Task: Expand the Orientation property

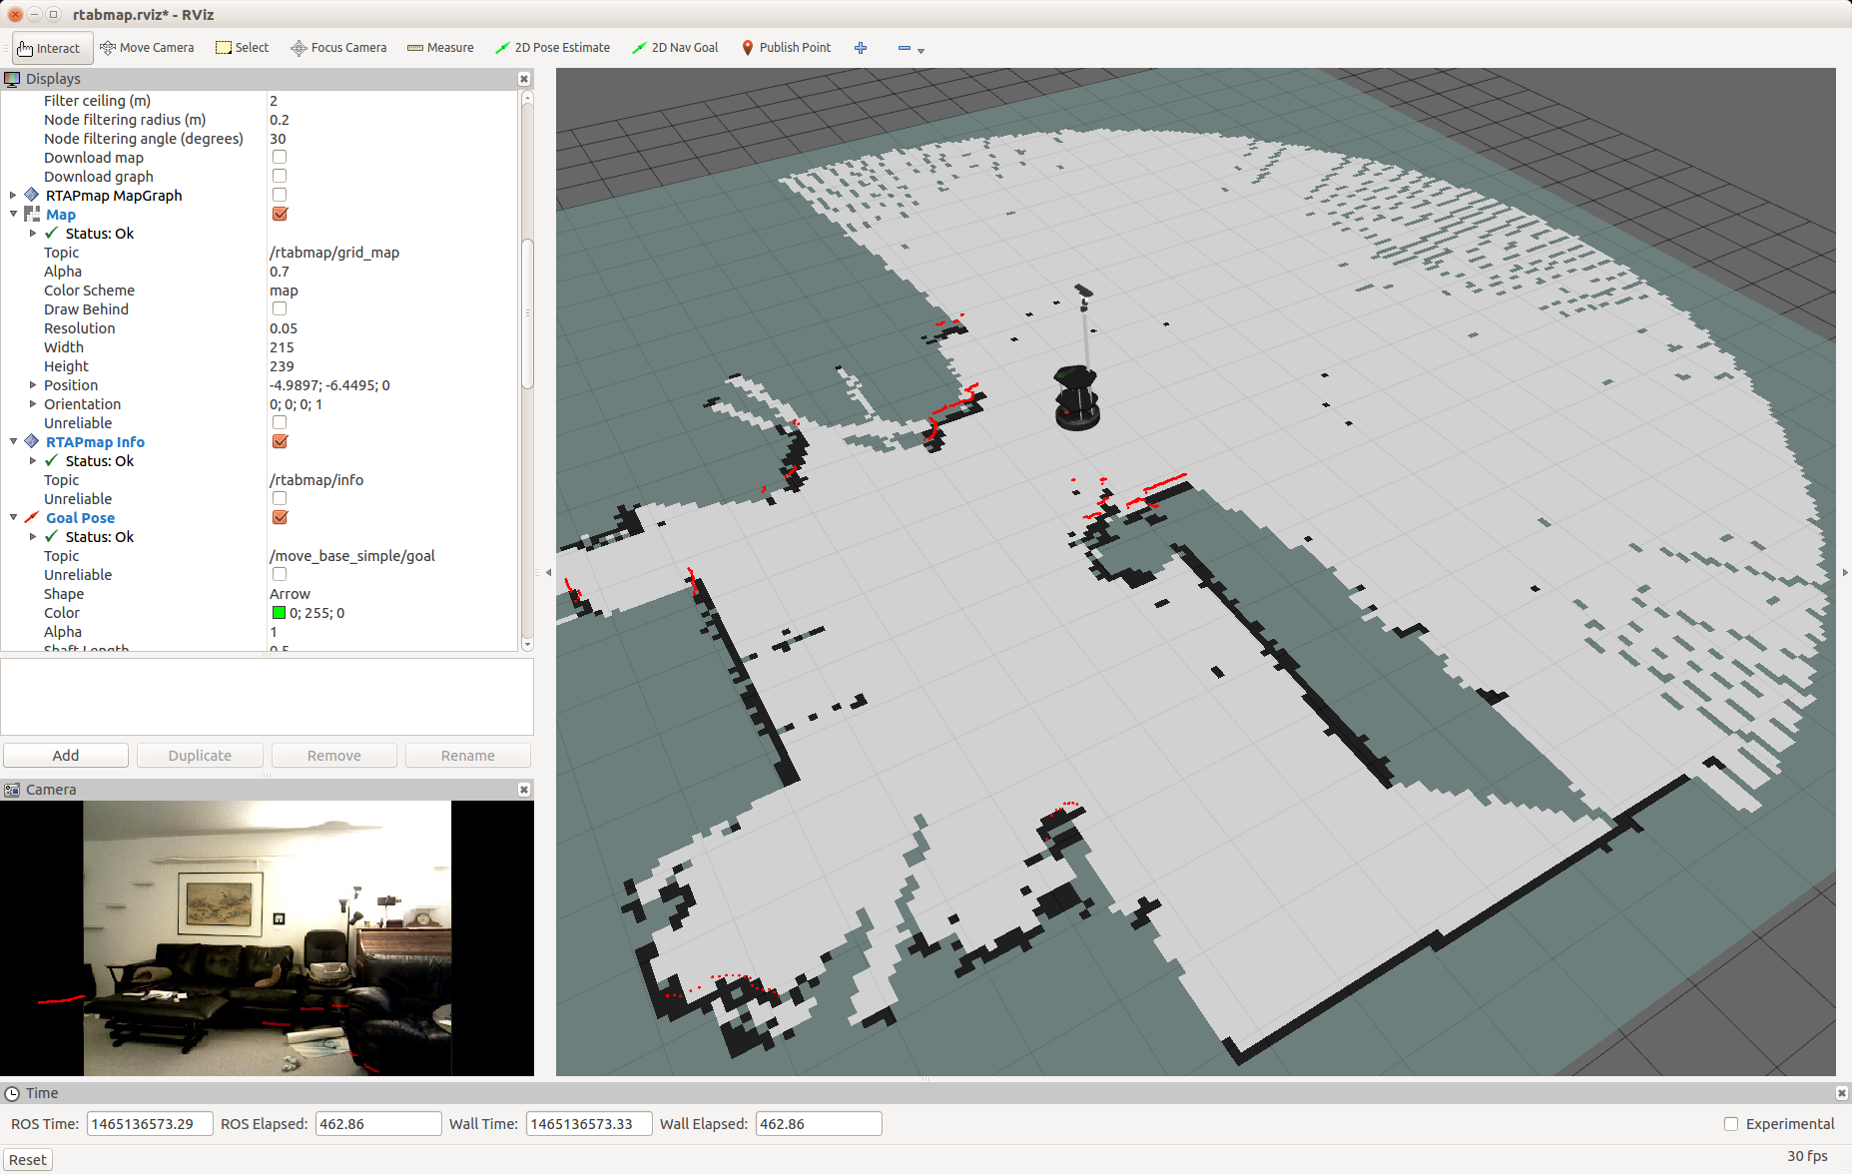Action: [x=33, y=404]
